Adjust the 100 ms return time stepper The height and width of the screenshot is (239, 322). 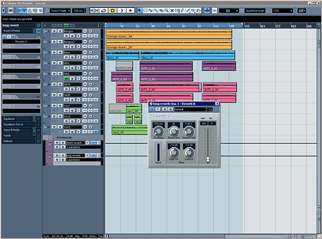tap(85, 10)
